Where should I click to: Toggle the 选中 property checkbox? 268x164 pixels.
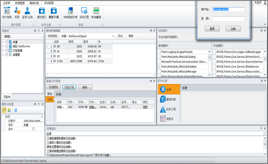pos(33,129)
